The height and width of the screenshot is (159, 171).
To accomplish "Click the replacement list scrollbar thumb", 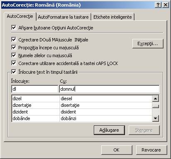I will pyautogui.click(x=156, y=106).
